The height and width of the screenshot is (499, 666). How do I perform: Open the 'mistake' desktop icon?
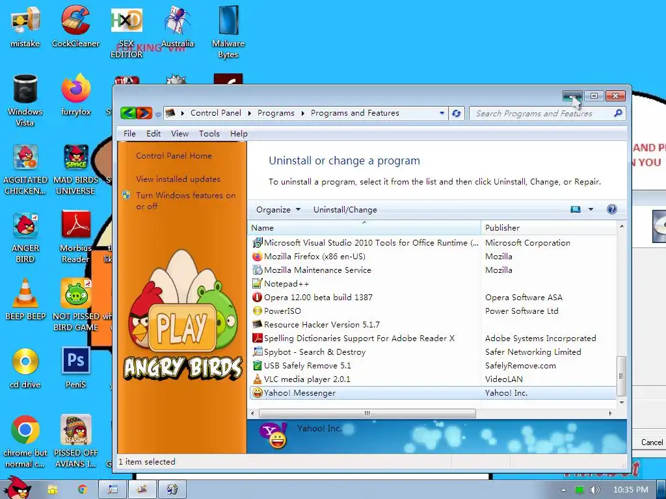(25, 27)
